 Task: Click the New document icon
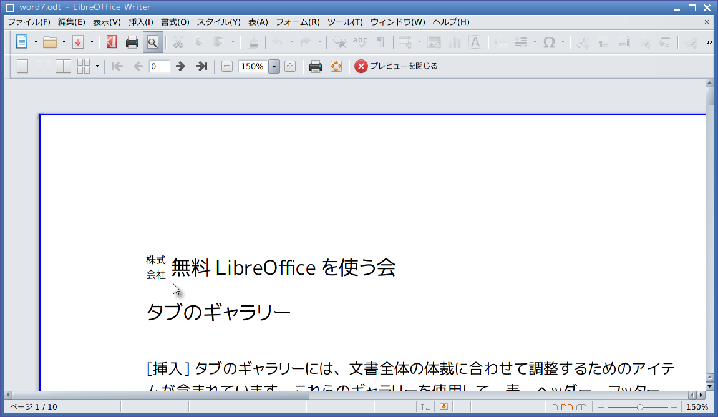(22, 42)
